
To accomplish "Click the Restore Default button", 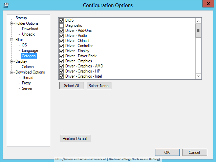I will (75, 138).
